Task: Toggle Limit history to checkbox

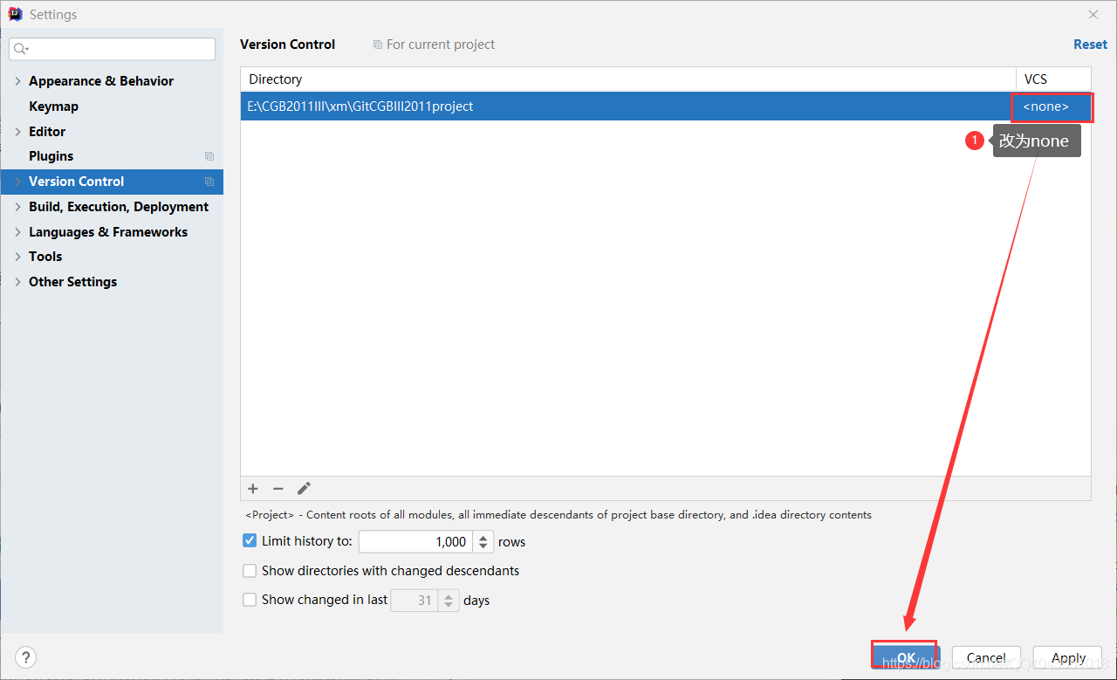Action: (250, 541)
